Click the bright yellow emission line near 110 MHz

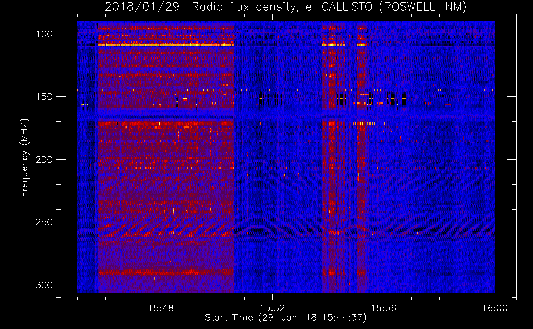point(165,45)
